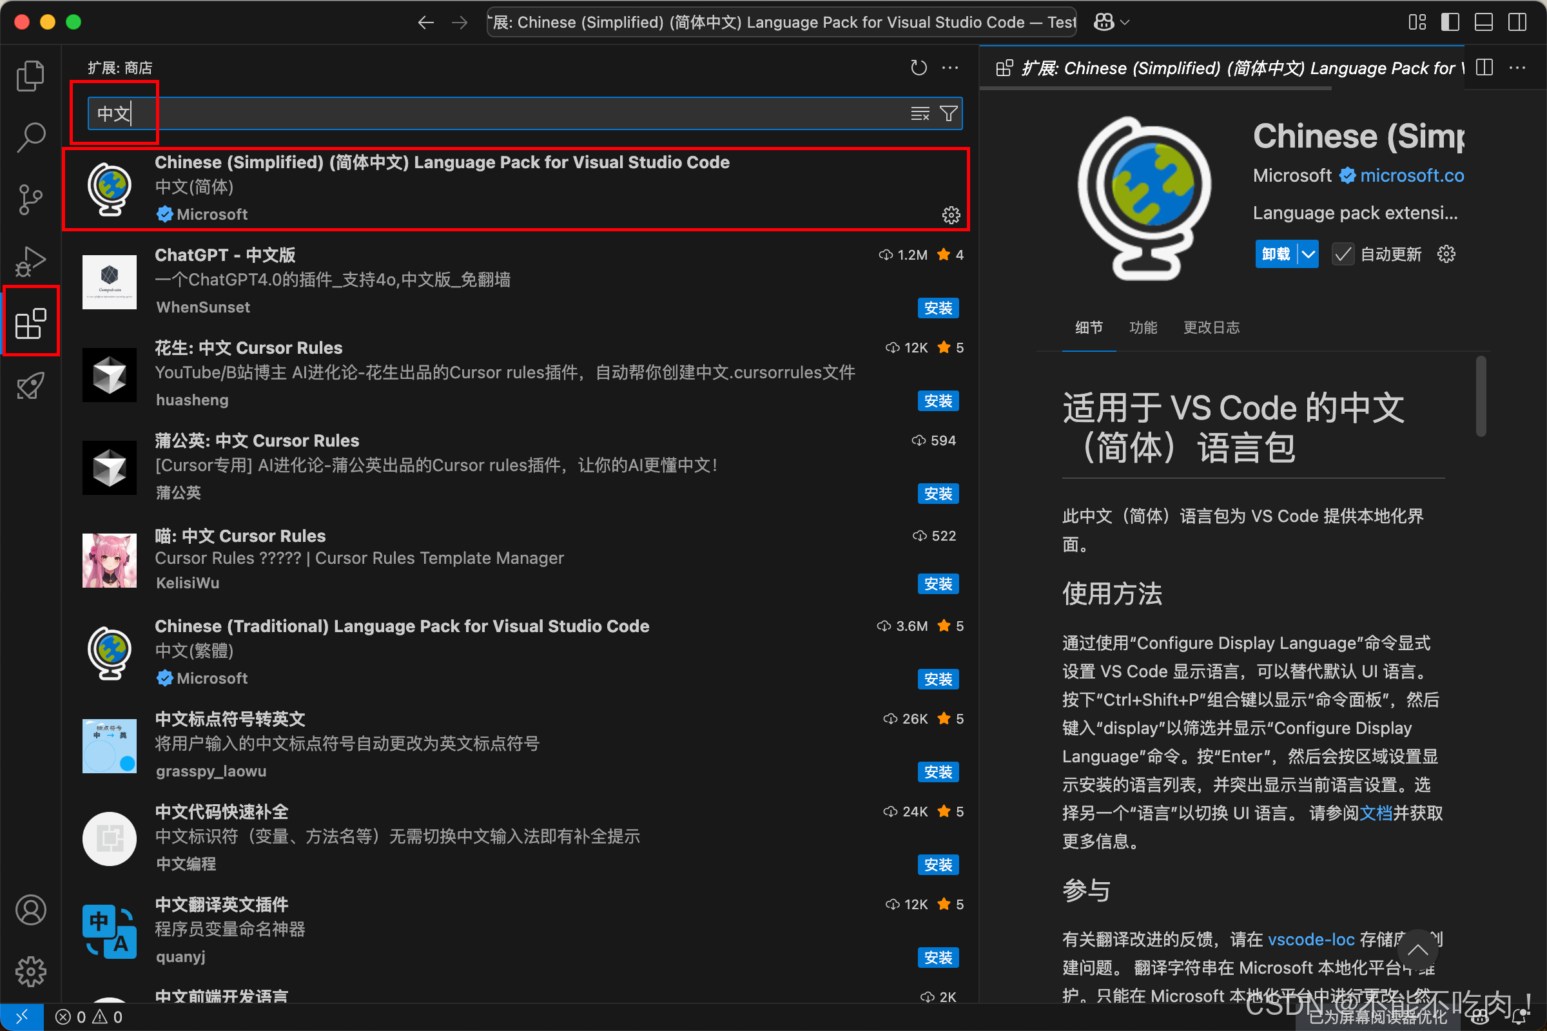Install the ChatGPT - 中文版 extension
This screenshot has height=1031, width=1547.
pyautogui.click(x=937, y=308)
